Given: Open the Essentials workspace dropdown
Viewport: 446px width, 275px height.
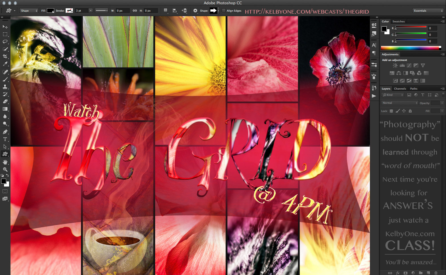Looking at the screenshot, I should (428, 11).
